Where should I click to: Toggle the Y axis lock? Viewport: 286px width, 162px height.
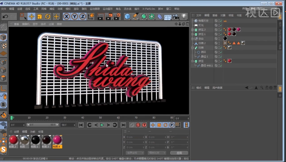pos(75,17)
